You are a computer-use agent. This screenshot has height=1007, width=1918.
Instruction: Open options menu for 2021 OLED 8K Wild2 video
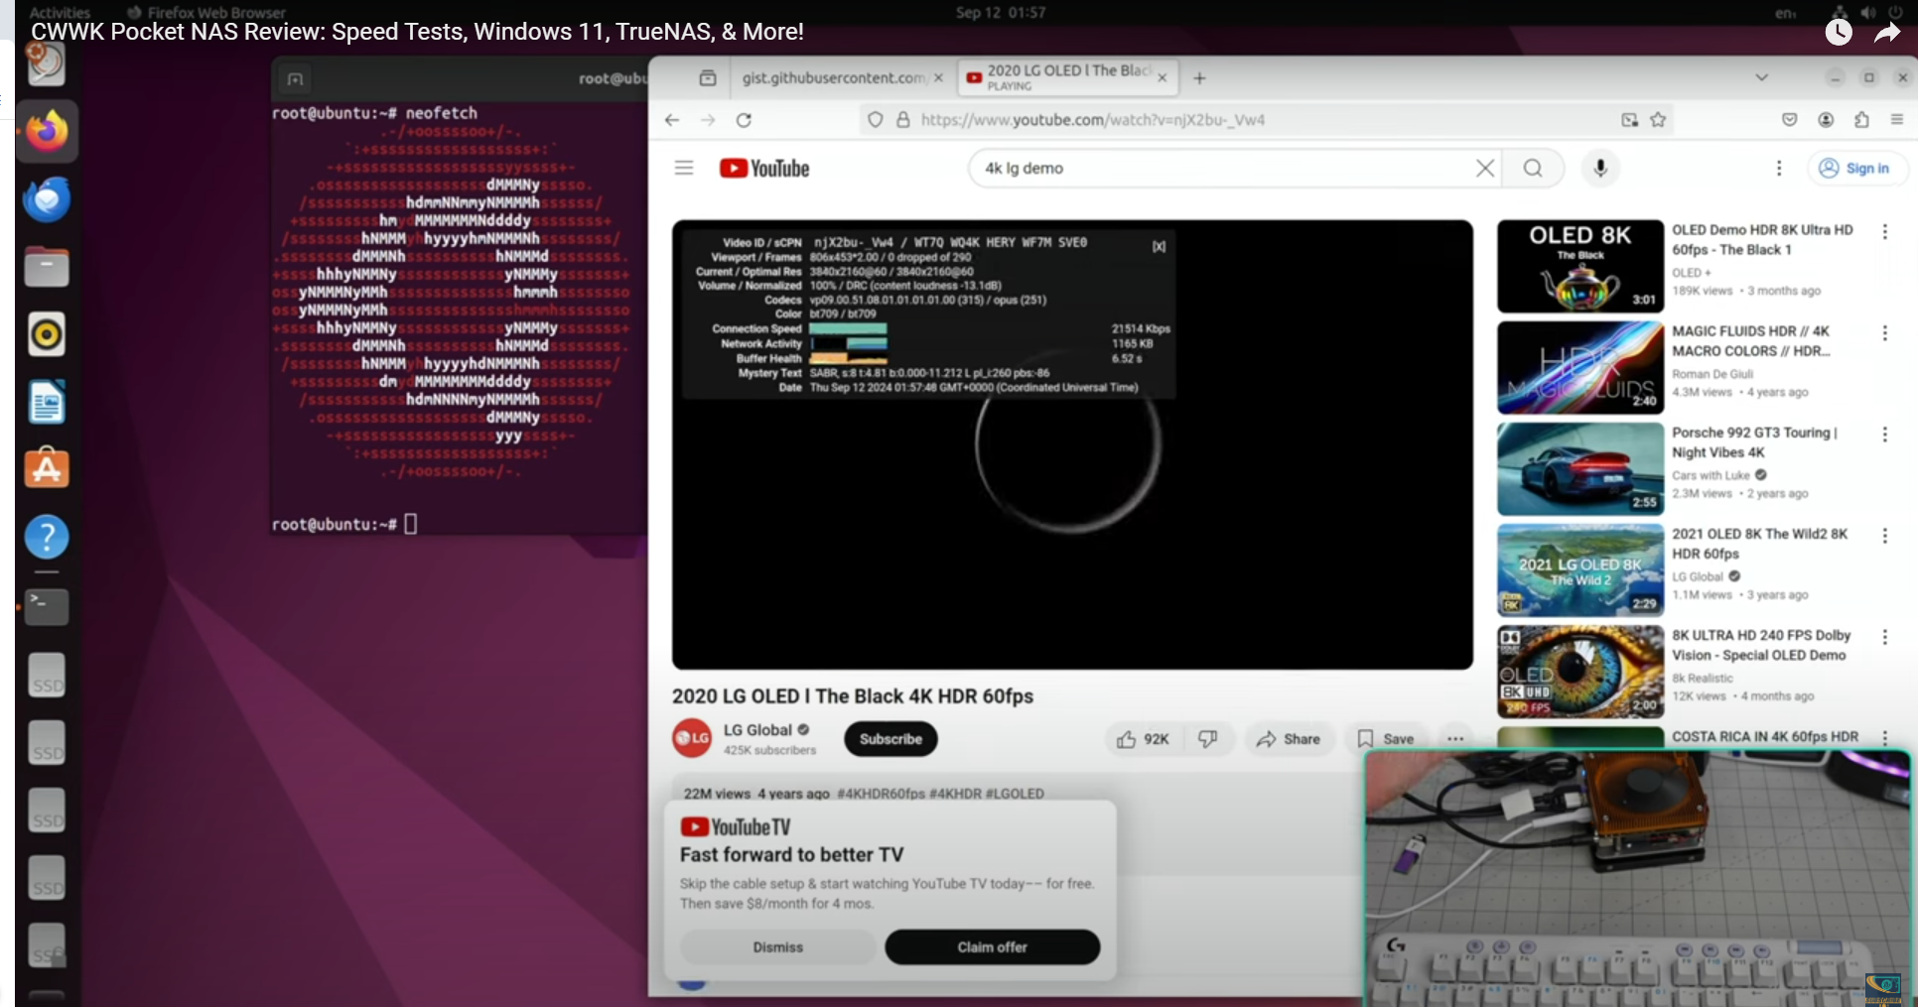pos(1885,536)
